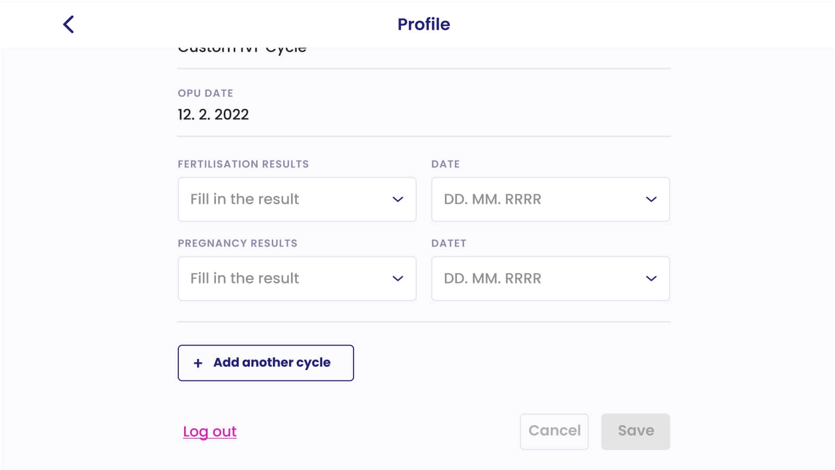Viewport: 835px width, 470px height.
Task: Cancel the profile changes
Action: pos(554,431)
